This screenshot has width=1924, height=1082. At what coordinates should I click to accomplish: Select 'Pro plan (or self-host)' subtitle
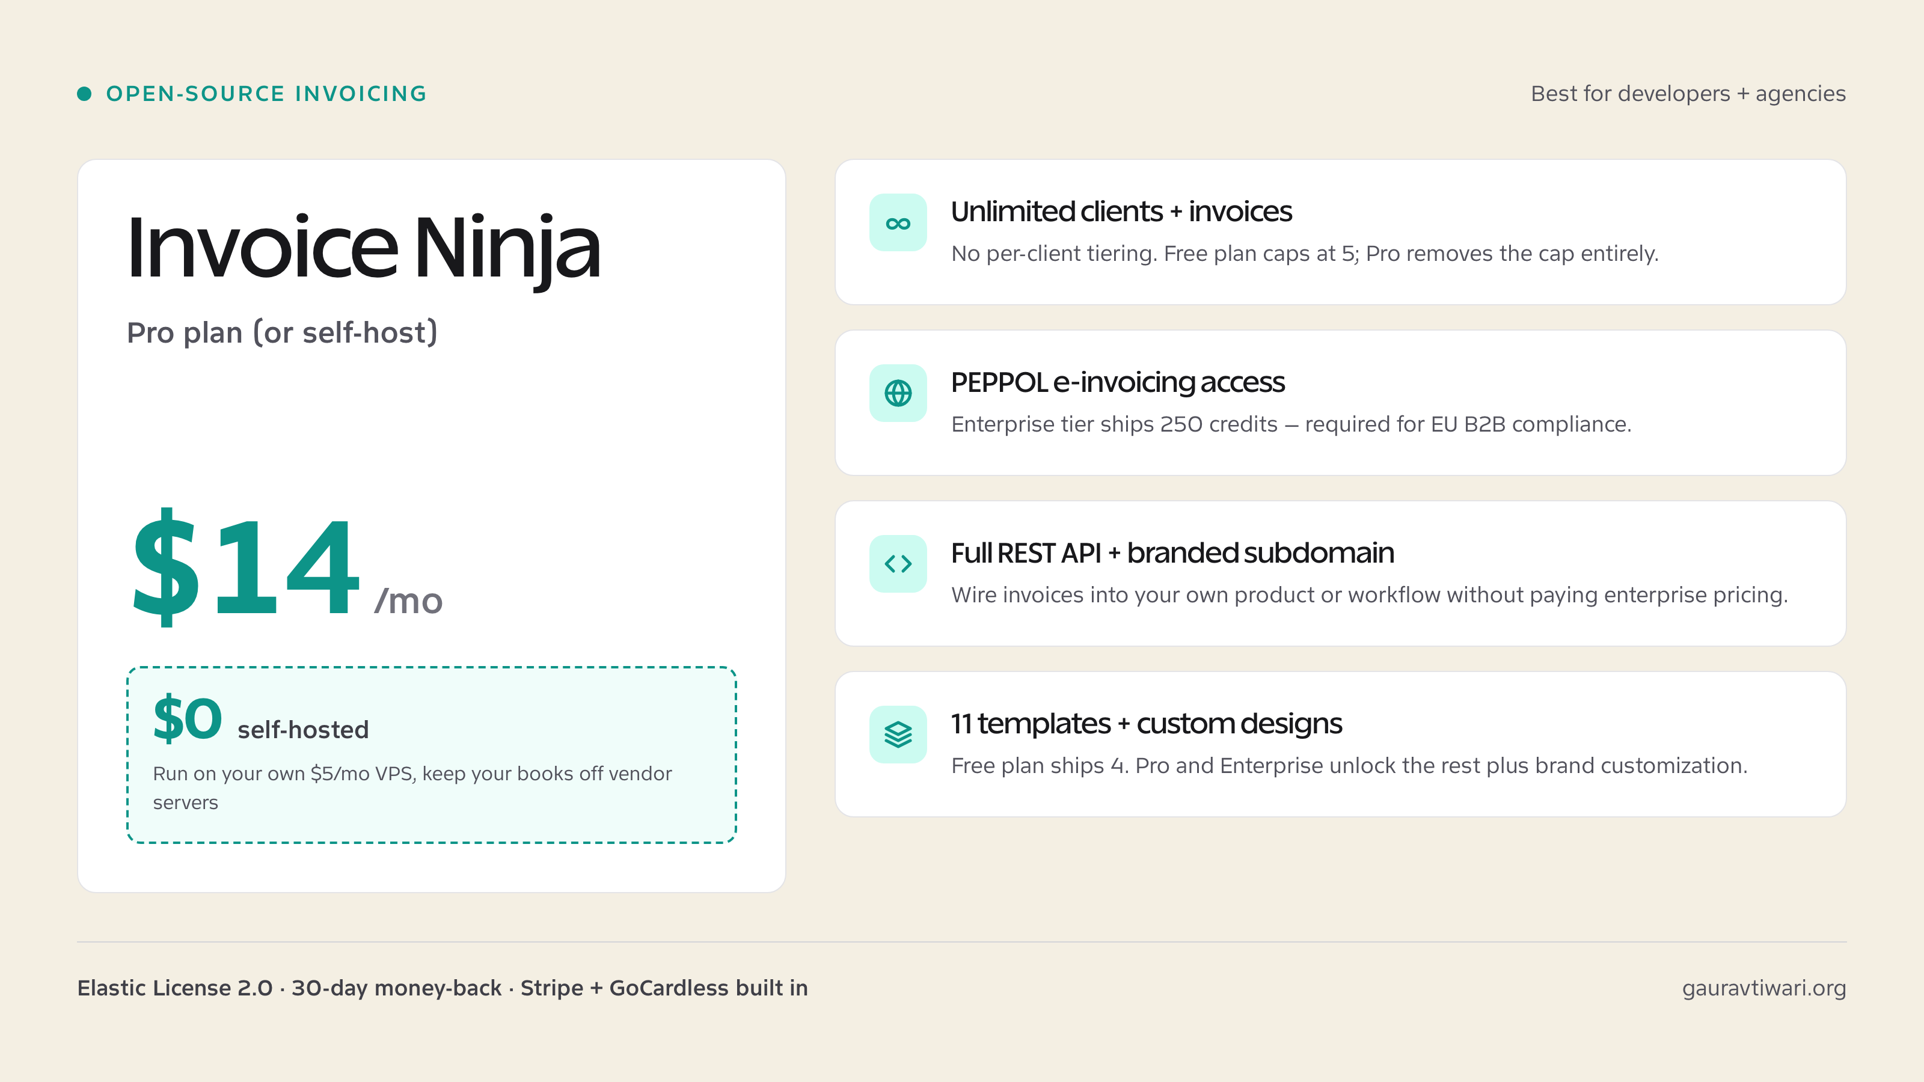pos(283,332)
